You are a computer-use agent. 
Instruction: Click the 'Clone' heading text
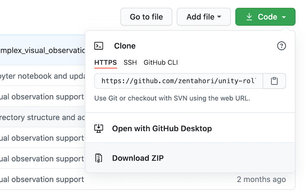coord(125,46)
